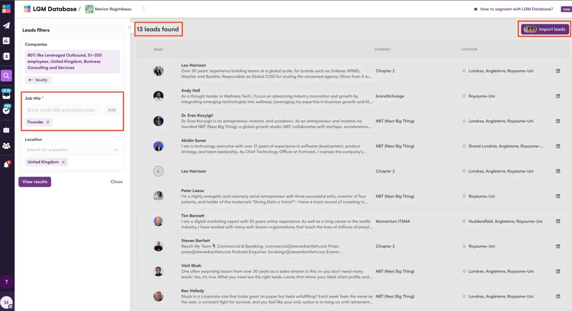Open LinkedIn icon for Andy Hall

[558, 96]
